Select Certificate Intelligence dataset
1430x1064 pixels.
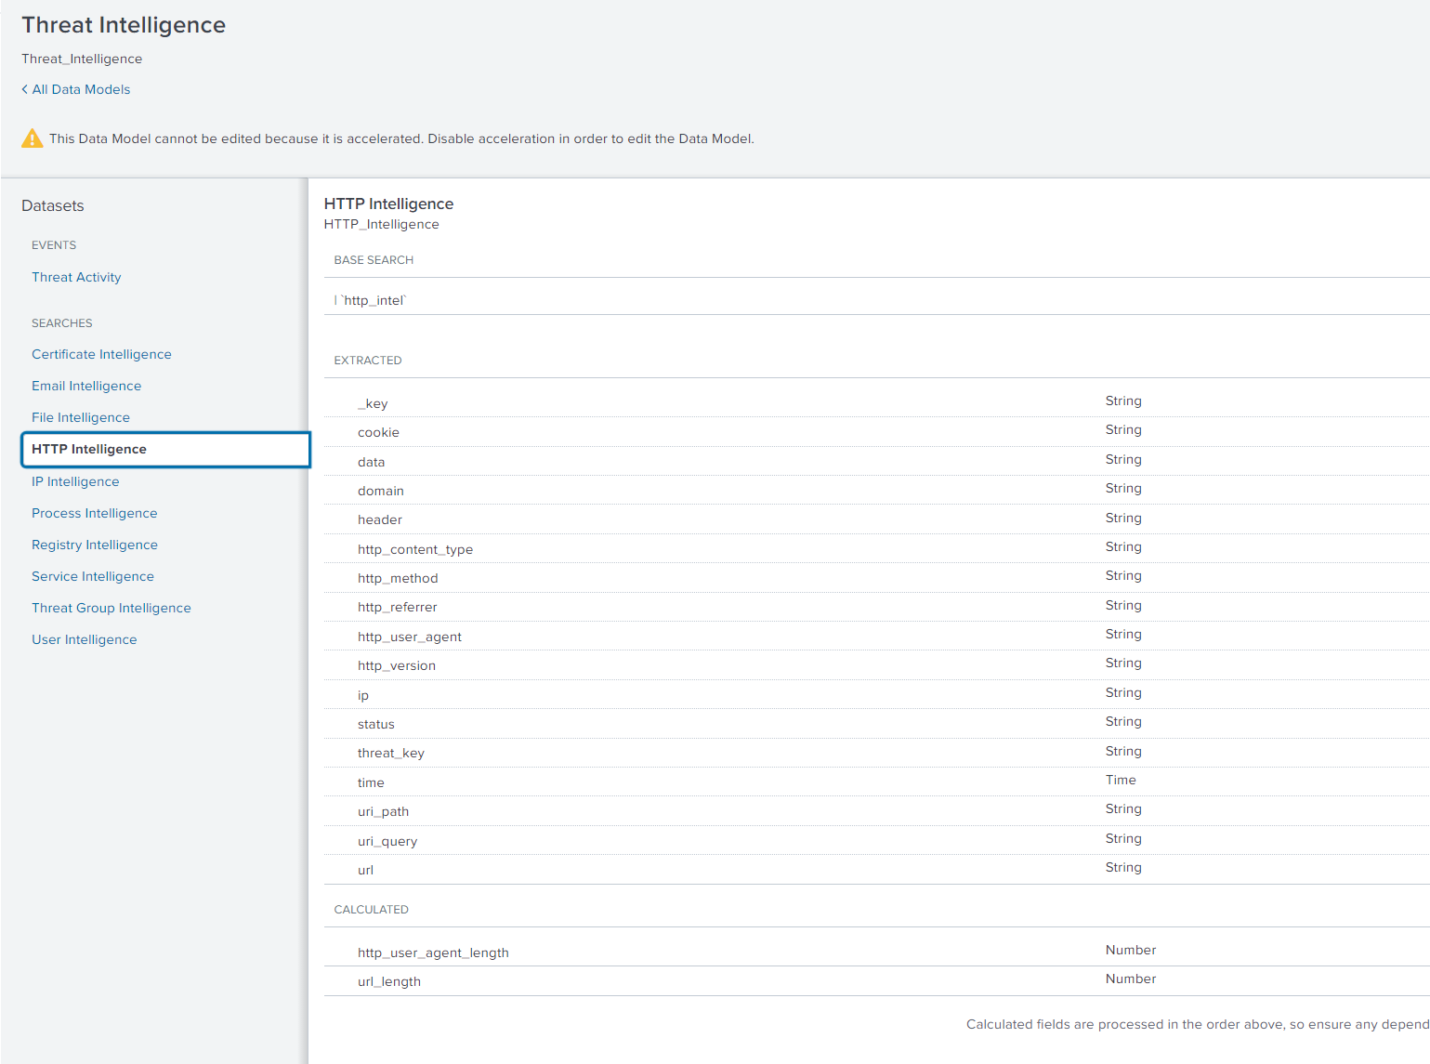101,354
